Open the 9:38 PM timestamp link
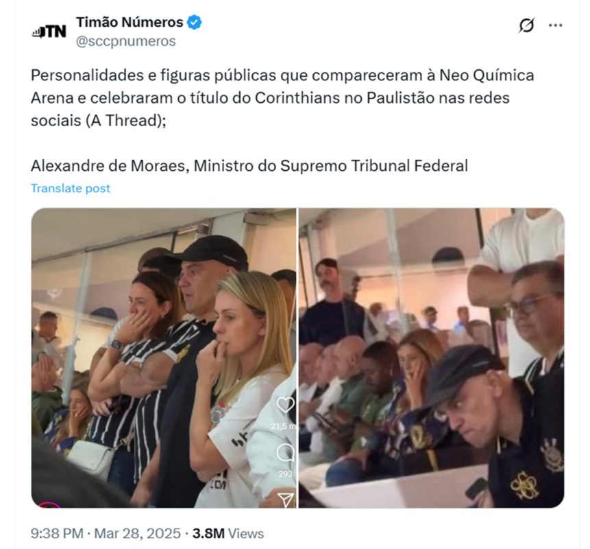590x549 pixels. [x=57, y=533]
